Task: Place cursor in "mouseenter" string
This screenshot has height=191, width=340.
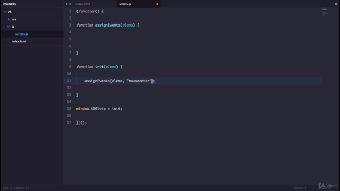Action: (139, 81)
